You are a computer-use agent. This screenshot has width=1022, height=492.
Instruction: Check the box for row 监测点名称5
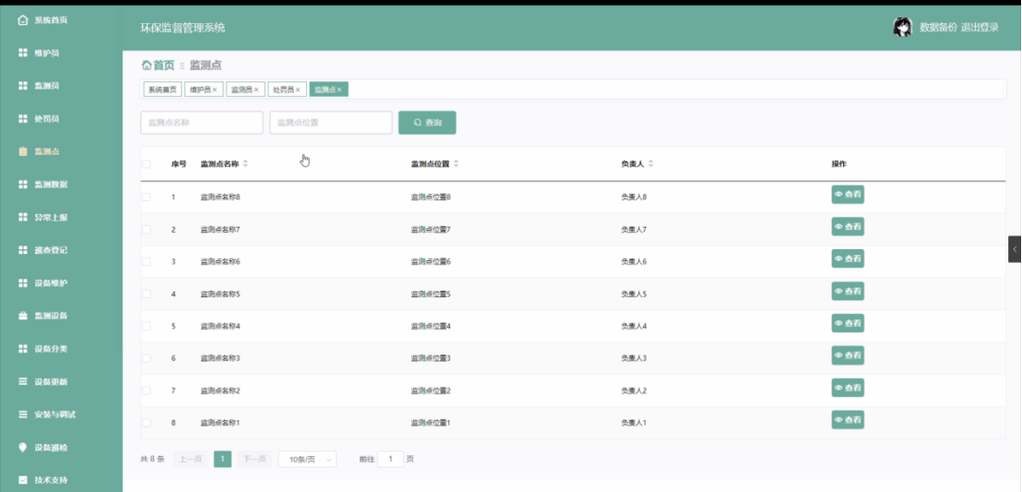(146, 294)
